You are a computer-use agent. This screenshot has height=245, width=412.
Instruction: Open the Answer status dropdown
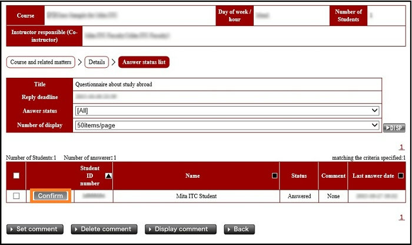pyautogui.click(x=227, y=111)
